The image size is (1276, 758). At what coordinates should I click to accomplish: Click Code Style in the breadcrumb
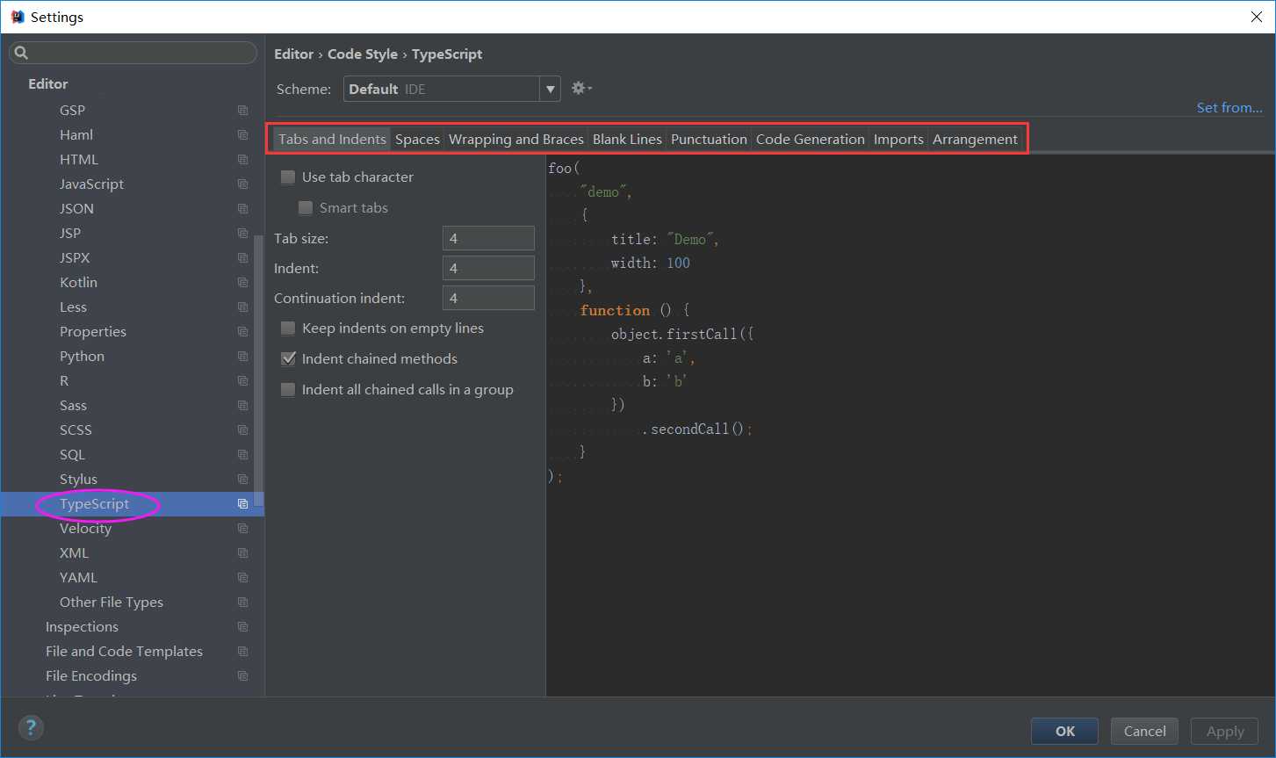(363, 54)
